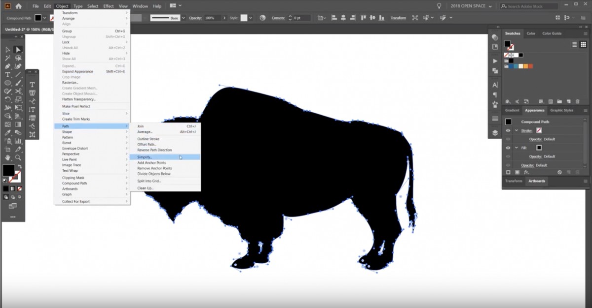Click the Clear Appearance icon

pos(560,172)
